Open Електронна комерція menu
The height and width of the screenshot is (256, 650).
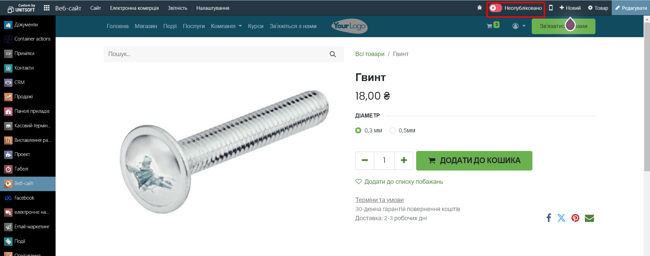tap(134, 8)
